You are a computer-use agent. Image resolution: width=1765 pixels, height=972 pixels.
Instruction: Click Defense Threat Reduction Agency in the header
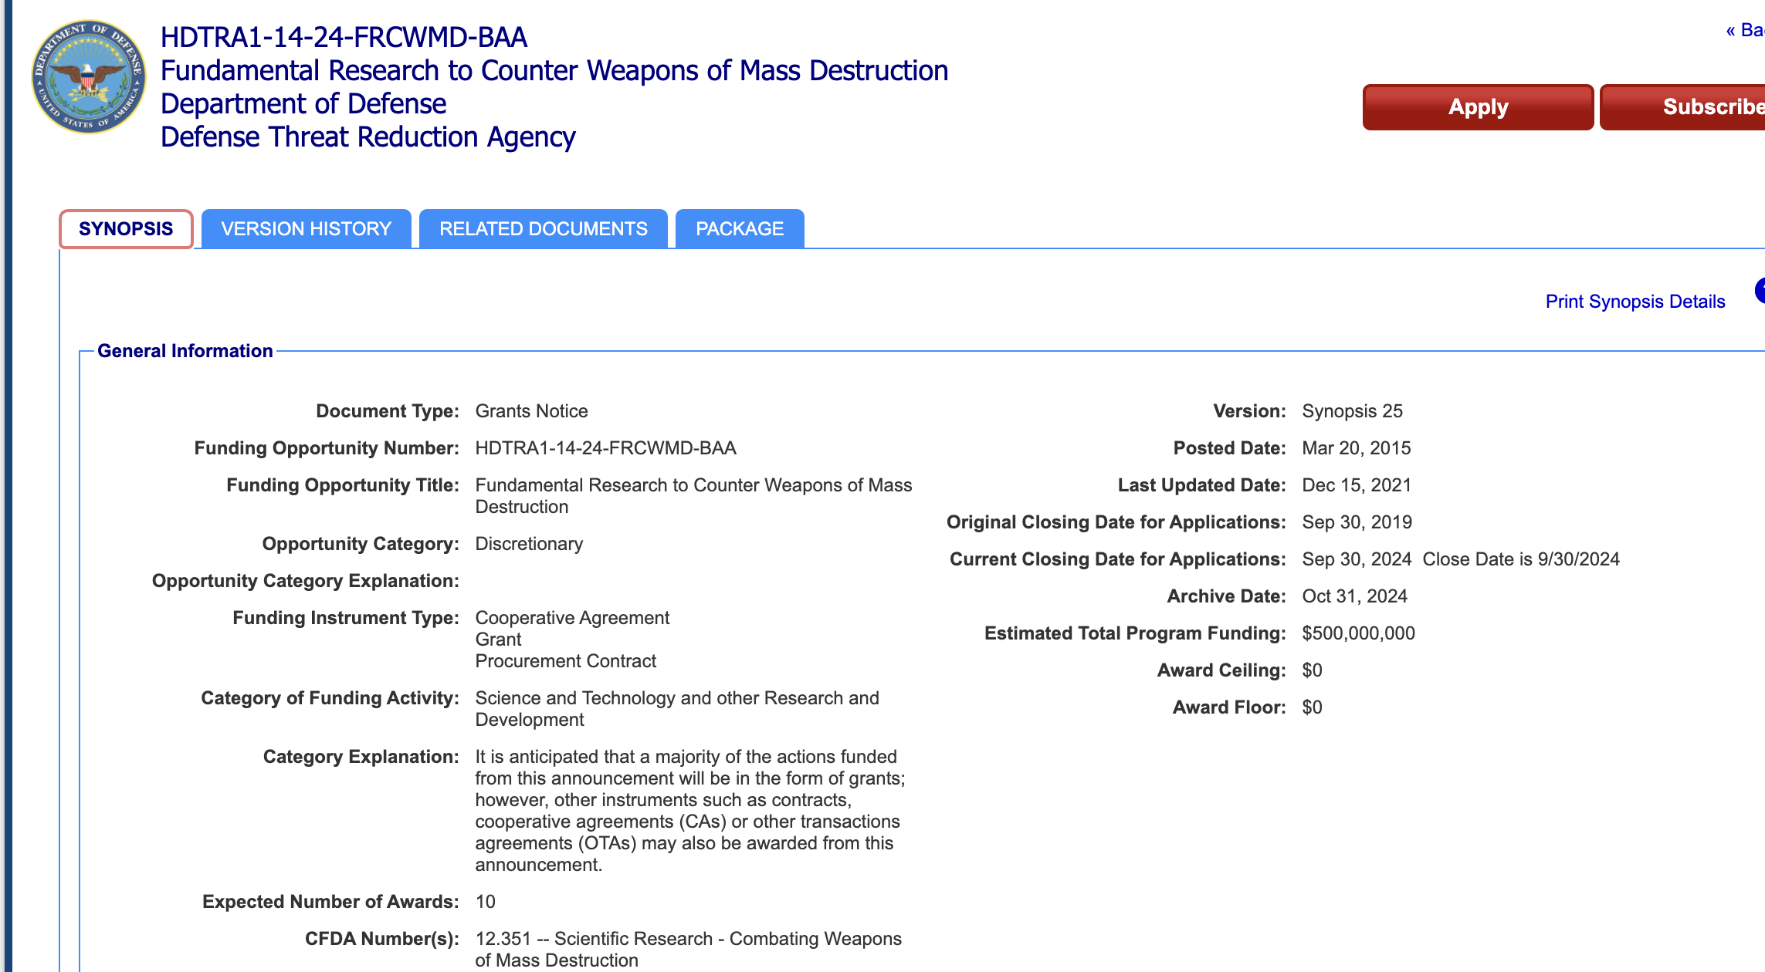point(368,137)
